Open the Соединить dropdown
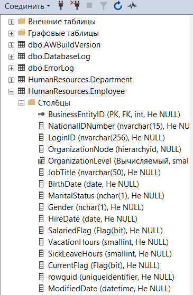 point(27,6)
